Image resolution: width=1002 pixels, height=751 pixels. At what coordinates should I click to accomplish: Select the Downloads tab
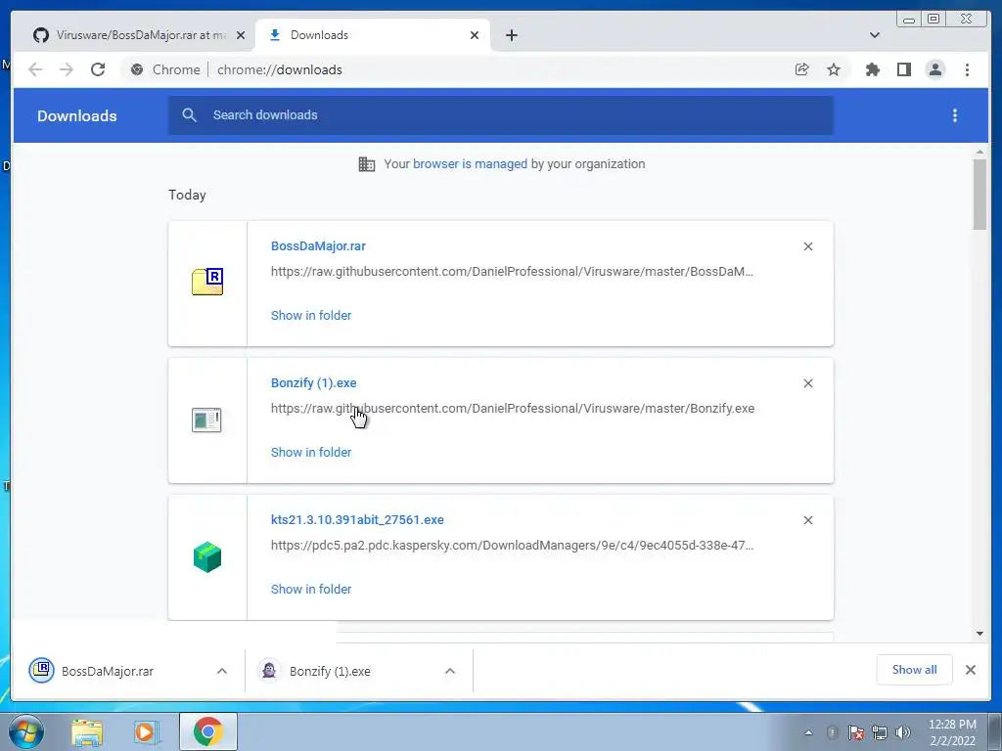click(373, 35)
